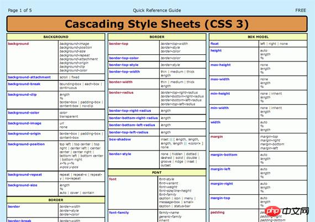Click the bold blue 'margin-left' property name

(x=221, y=169)
